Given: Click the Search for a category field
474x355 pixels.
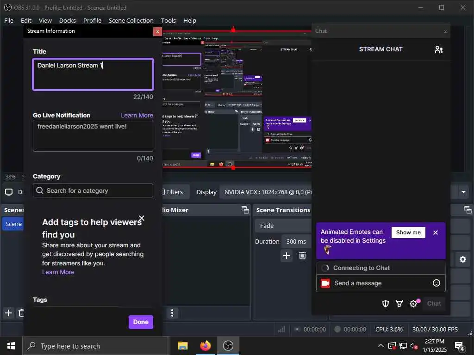Looking at the screenshot, I should pyautogui.click(x=93, y=190).
